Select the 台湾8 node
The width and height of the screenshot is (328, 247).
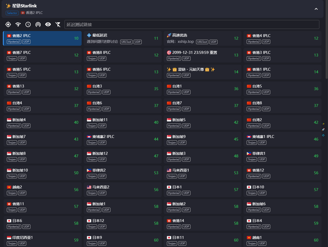coord(282,106)
